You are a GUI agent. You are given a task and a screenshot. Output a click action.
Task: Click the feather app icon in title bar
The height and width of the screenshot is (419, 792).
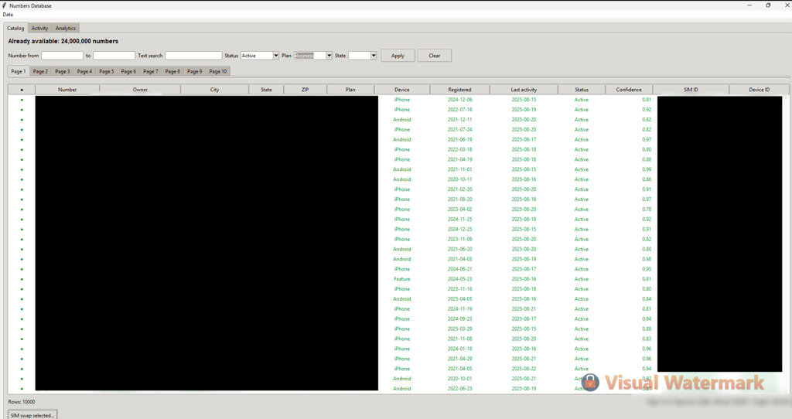pyautogui.click(x=5, y=5)
